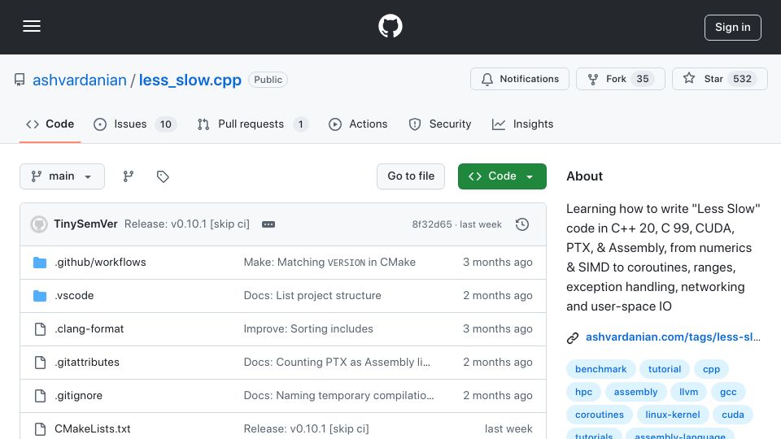The width and height of the screenshot is (781, 439).
Task: Select the tutorial topic tag
Action: (x=665, y=369)
